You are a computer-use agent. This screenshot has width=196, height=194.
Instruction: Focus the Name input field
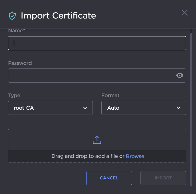(x=97, y=43)
